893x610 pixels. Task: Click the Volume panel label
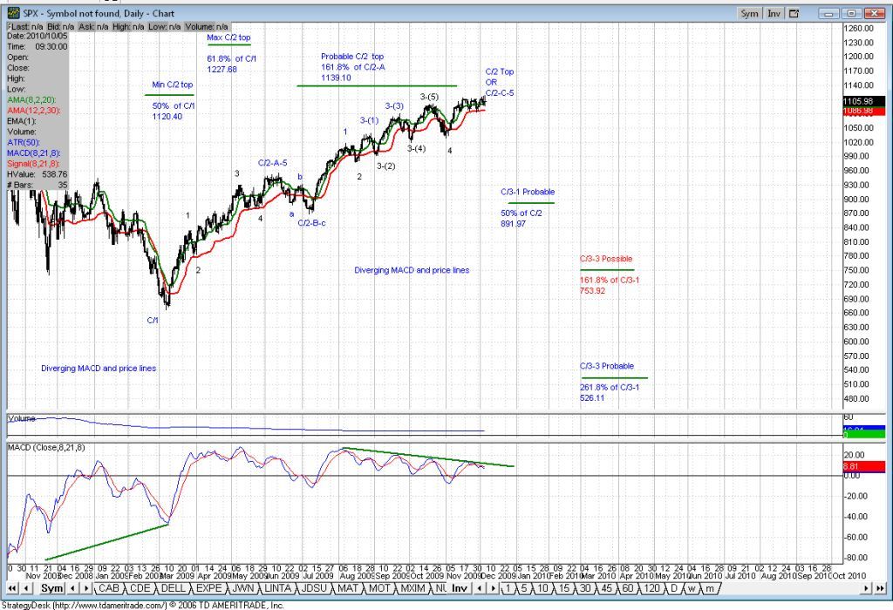tap(22, 418)
